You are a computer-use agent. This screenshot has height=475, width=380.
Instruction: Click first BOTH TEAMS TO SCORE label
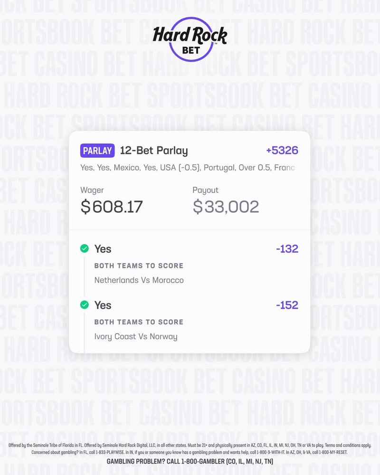point(139,266)
